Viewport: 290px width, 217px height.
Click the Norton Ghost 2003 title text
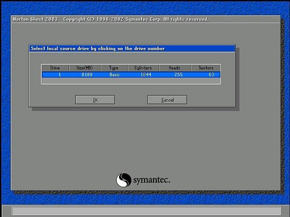click(35, 19)
